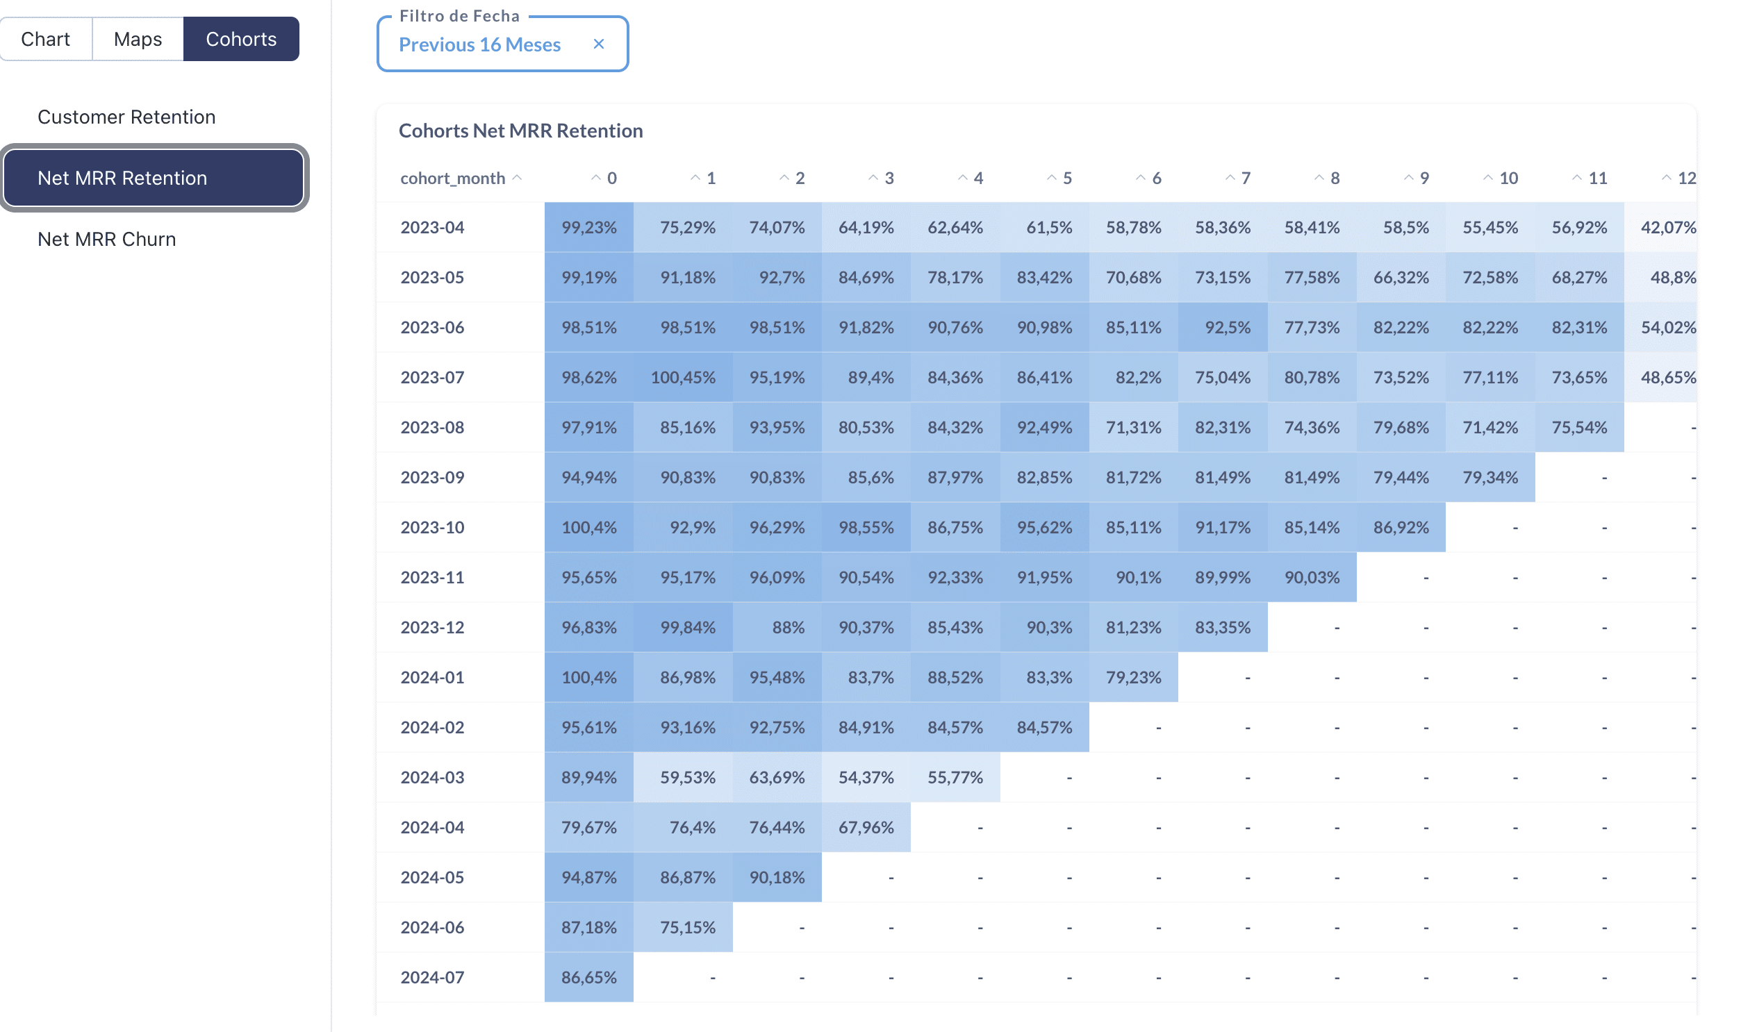
Task: Select the Customer Retention report
Action: pyautogui.click(x=126, y=116)
